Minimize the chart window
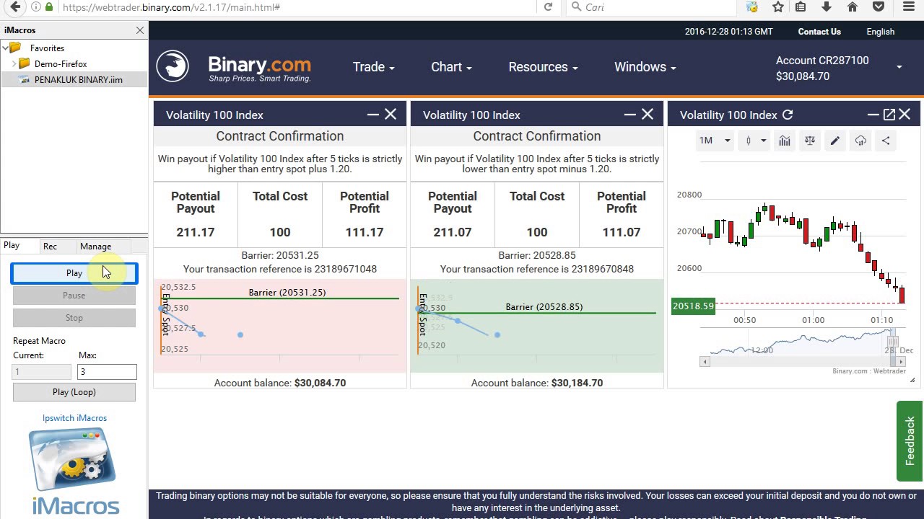Viewport: 924px width, 519px height. (873, 115)
